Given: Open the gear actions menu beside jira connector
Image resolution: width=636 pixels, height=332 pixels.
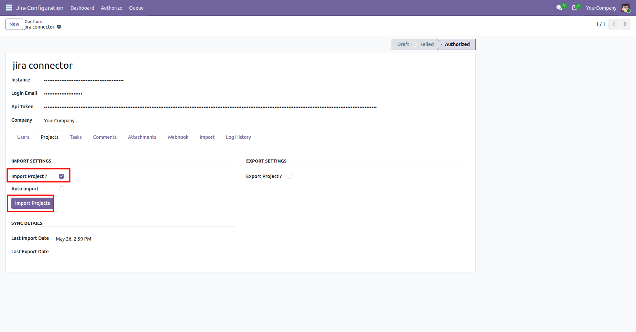Looking at the screenshot, I should point(59,27).
